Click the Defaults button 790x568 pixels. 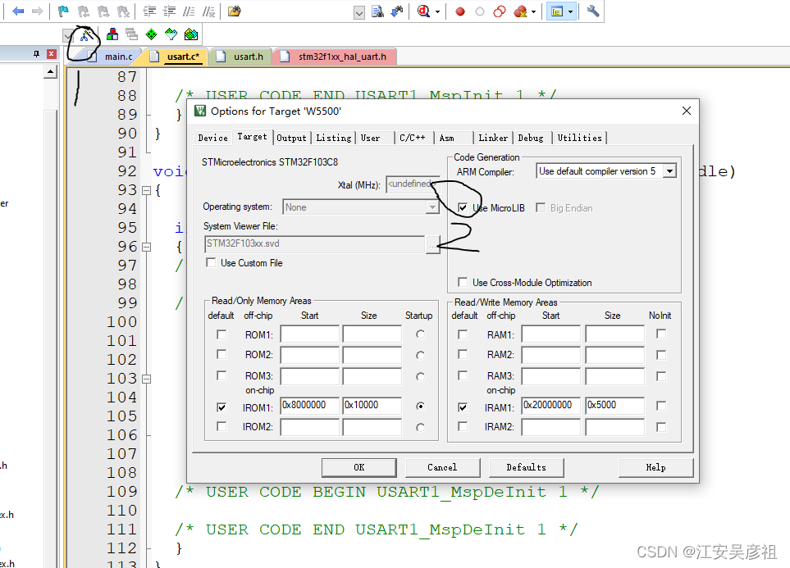point(526,467)
